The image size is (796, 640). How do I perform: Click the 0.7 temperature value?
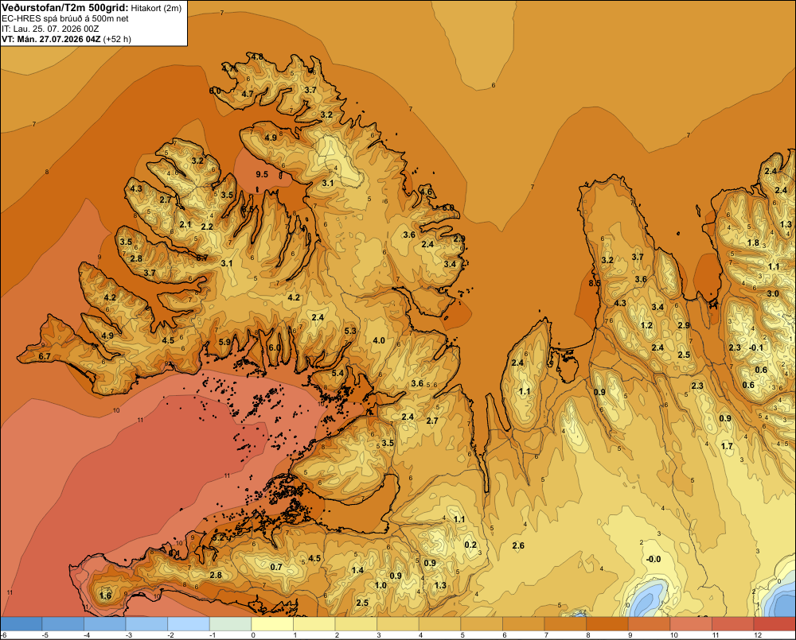pos(275,567)
